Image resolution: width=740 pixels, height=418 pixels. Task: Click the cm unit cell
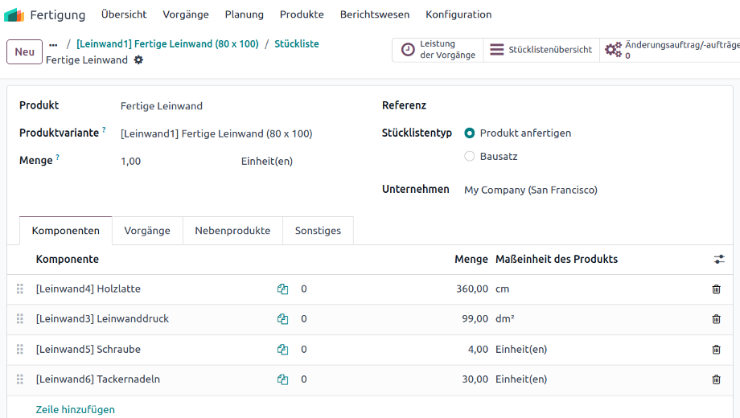pos(502,289)
